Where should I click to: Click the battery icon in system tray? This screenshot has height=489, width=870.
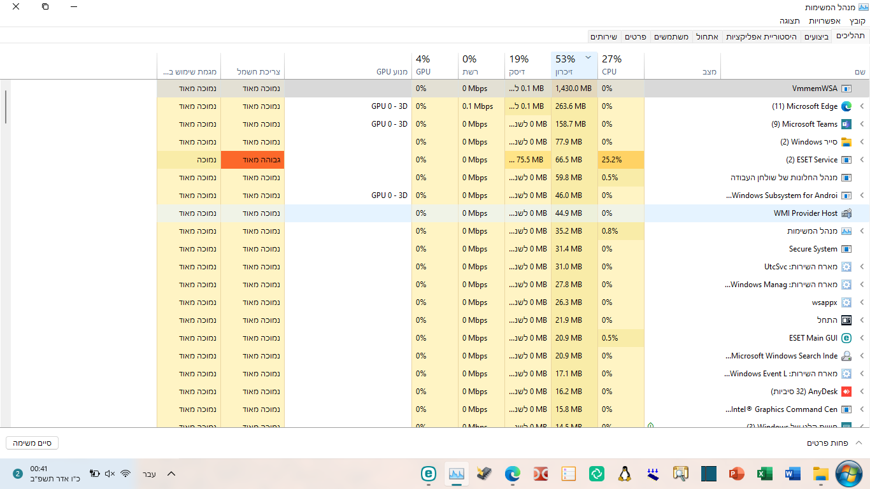point(94,474)
